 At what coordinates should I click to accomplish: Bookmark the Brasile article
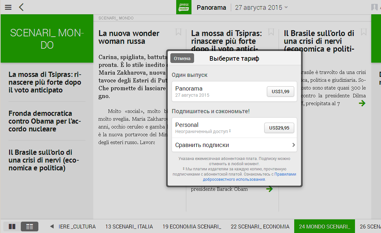point(364,32)
